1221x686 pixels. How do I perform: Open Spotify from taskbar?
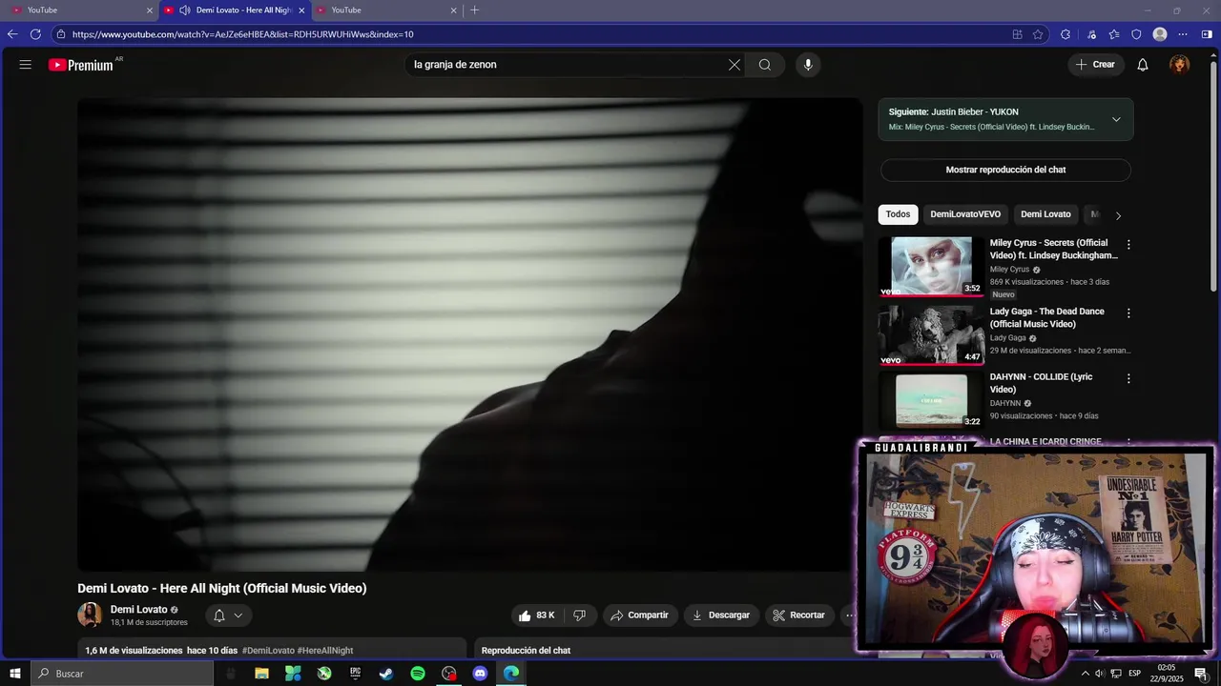(418, 674)
